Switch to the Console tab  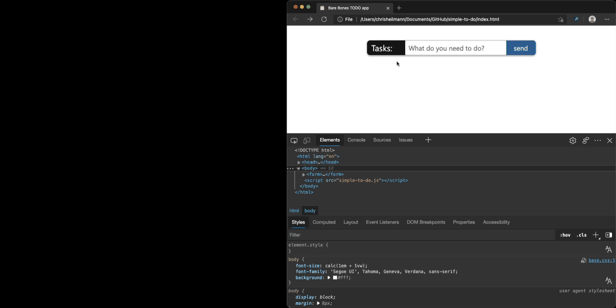click(x=356, y=140)
